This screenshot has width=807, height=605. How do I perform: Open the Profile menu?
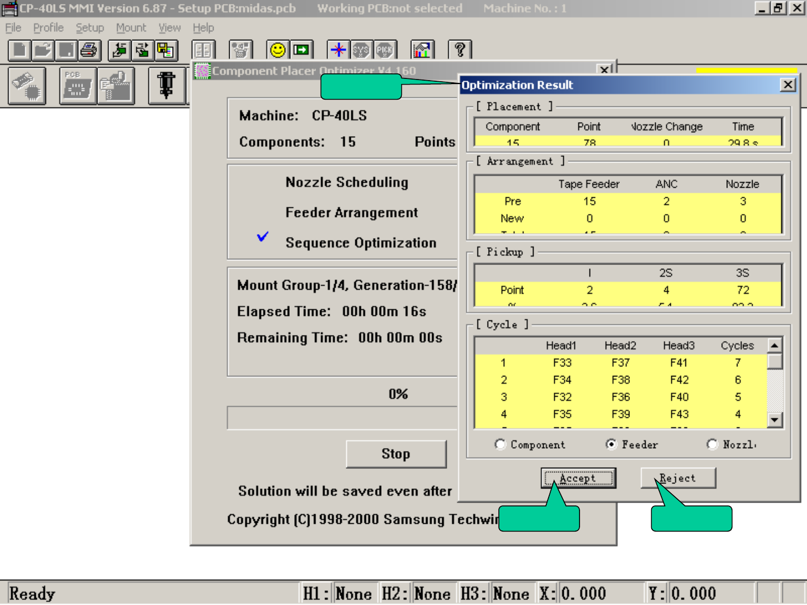pyautogui.click(x=48, y=27)
